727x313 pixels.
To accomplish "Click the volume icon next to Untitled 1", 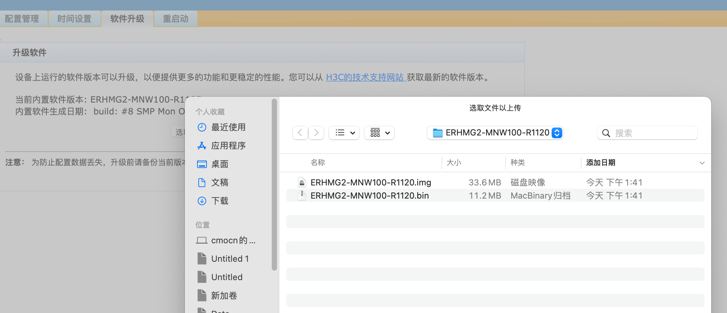I will pos(202,258).
